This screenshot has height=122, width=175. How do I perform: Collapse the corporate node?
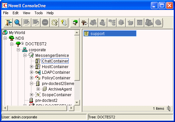(18, 50)
